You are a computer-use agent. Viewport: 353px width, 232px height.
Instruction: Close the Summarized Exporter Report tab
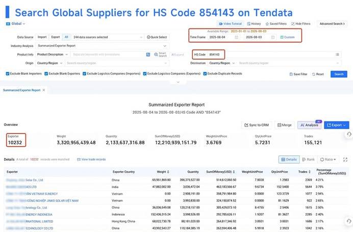pyautogui.click(x=44, y=90)
